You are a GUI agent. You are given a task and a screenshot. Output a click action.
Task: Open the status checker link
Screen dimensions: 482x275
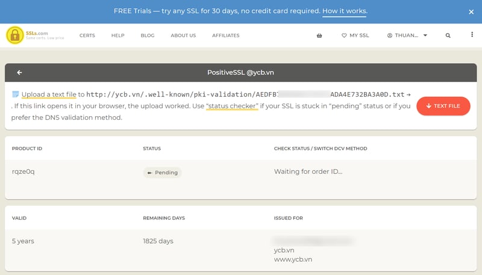(232, 106)
